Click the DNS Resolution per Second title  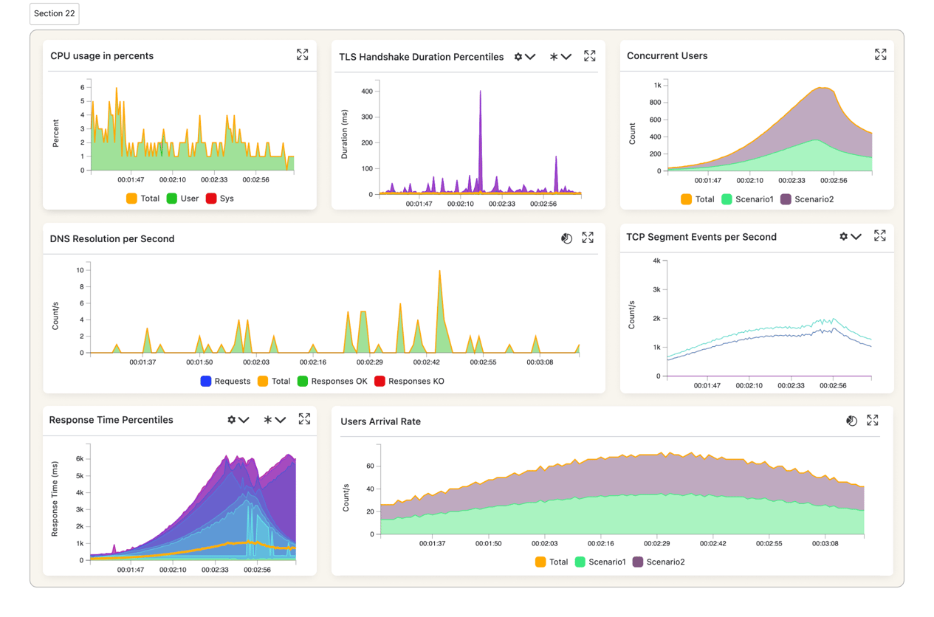coord(112,239)
